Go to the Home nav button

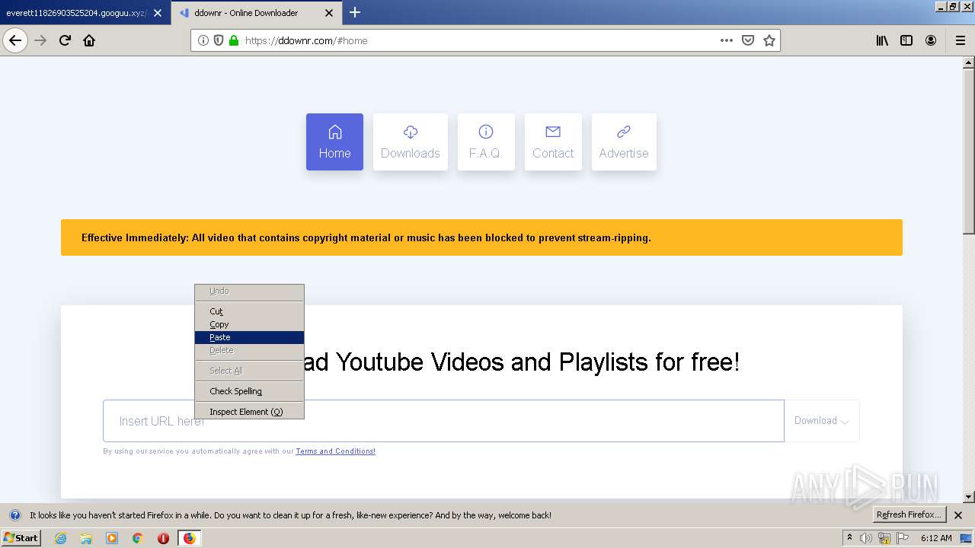pyautogui.click(x=334, y=142)
